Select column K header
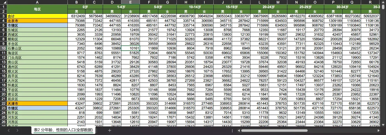The width and height of the screenshot is (386, 135). pos(241,2)
